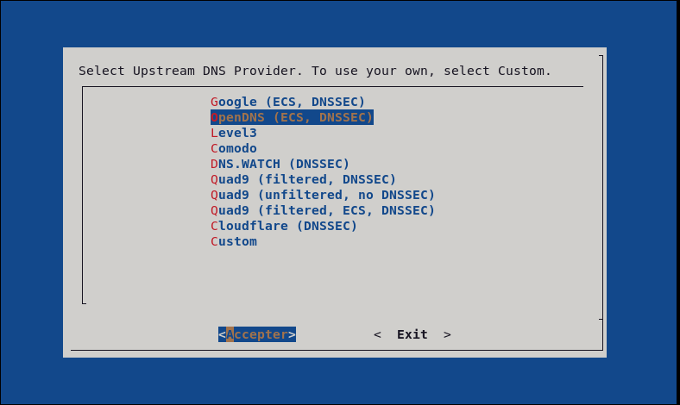Choose Quad9 (filtered, ECS, DNSSEC)
This screenshot has width=680, height=405.
[323, 210]
